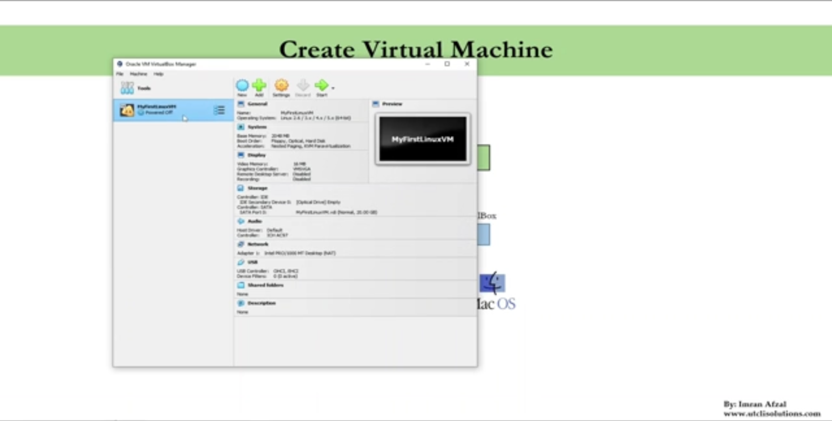Image resolution: width=832 pixels, height=421 pixels.
Task: Click the Network section icon
Action: tap(241, 244)
